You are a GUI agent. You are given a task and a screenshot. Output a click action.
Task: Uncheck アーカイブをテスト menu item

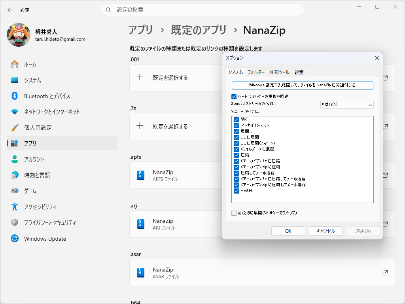point(236,125)
